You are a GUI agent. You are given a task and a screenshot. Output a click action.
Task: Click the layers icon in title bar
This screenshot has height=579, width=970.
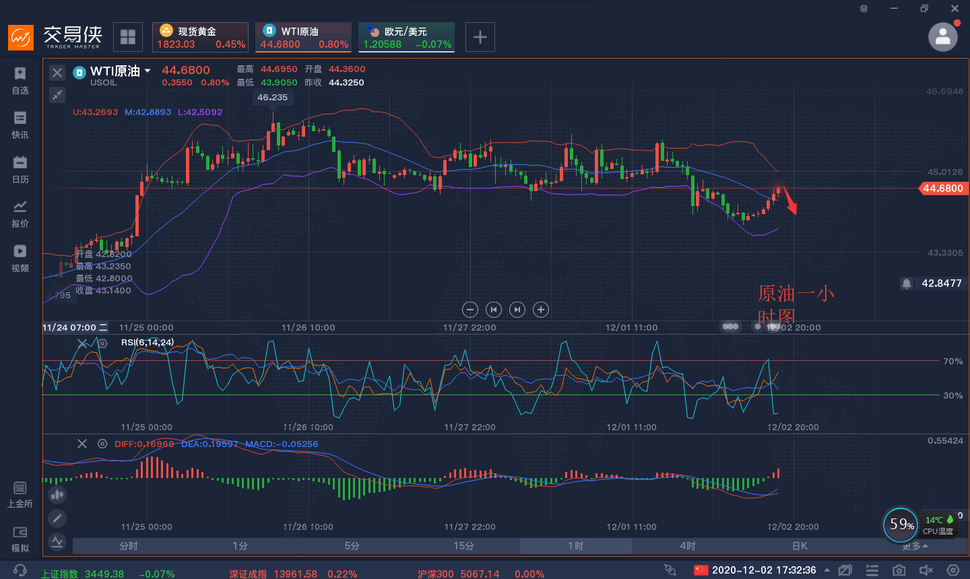coord(864,8)
